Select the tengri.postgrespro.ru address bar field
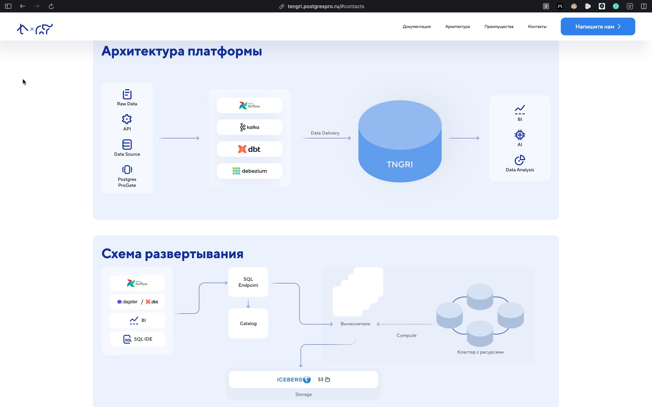This screenshot has width=652, height=407. click(326, 6)
